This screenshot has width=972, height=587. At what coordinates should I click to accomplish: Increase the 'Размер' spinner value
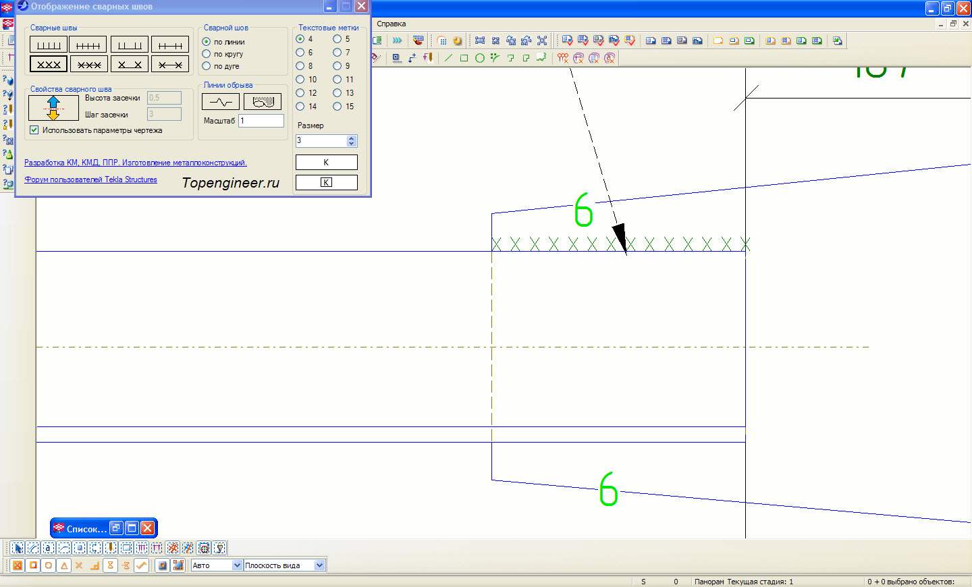coord(351,138)
